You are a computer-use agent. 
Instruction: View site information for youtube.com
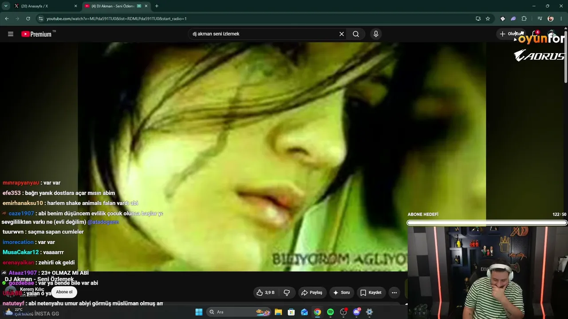point(41,19)
